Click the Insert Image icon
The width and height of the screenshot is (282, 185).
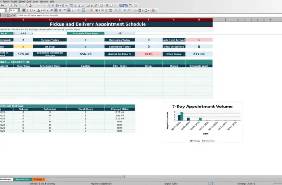click(88, 6)
